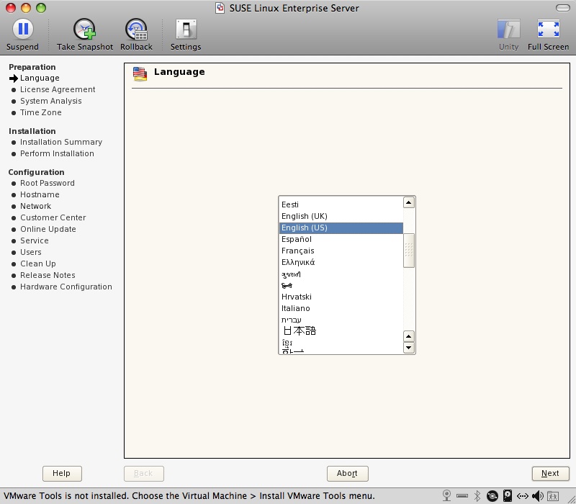Select Hrvatski language

coord(341,297)
